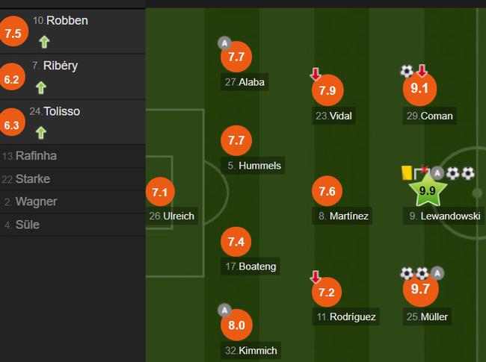
Task: Click Lewandowski's yellow card icon
Action: coord(406,172)
